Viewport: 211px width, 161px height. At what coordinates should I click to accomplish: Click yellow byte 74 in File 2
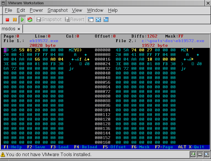pos(134,50)
